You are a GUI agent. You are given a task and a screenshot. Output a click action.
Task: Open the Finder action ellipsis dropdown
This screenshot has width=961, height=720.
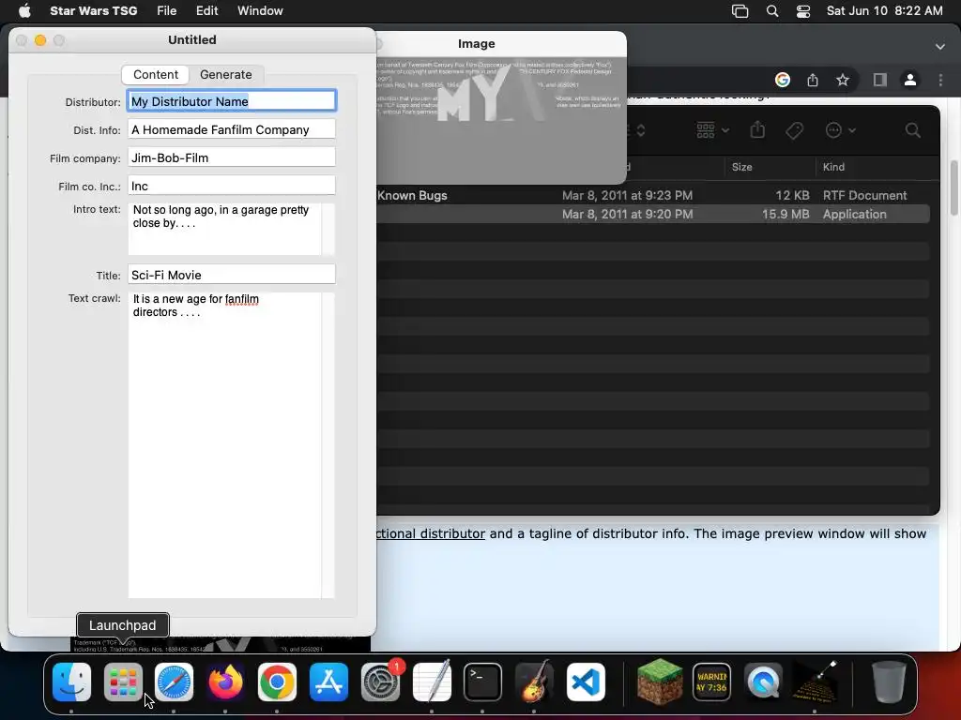tap(840, 130)
